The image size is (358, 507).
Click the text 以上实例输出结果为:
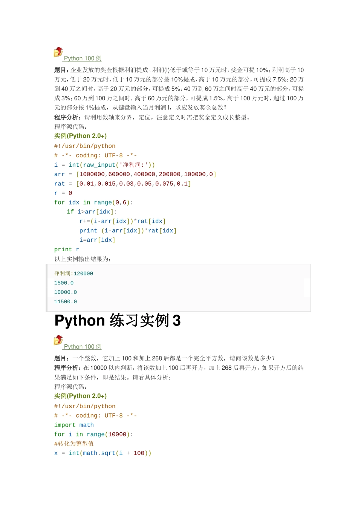pos(83,259)
